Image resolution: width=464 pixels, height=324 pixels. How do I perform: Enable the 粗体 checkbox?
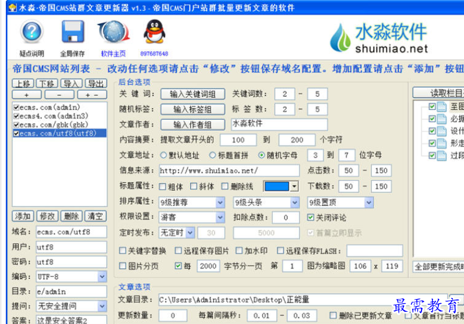pos(163,187)
